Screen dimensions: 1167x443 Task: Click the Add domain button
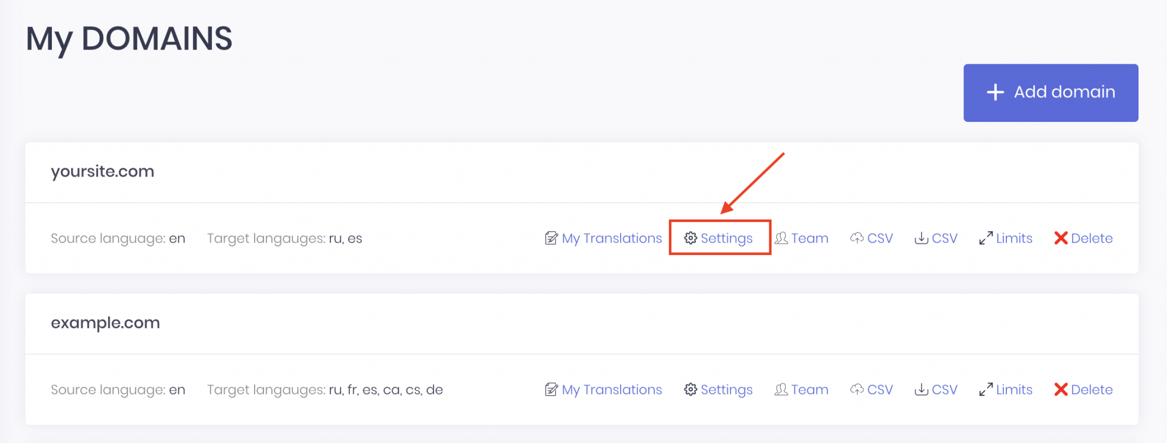click(x=1050, y=92)
